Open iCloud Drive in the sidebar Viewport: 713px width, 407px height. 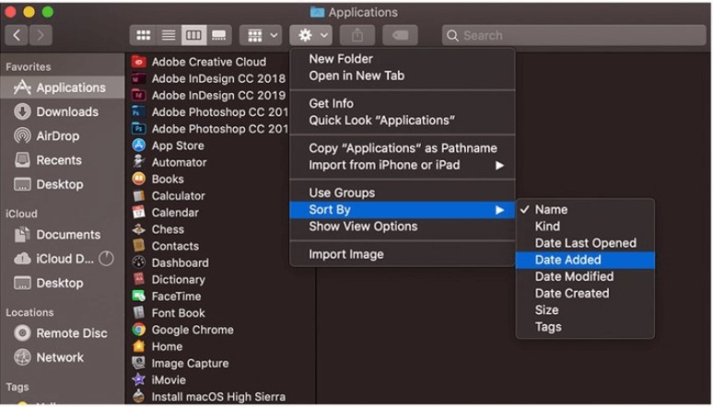63,259
